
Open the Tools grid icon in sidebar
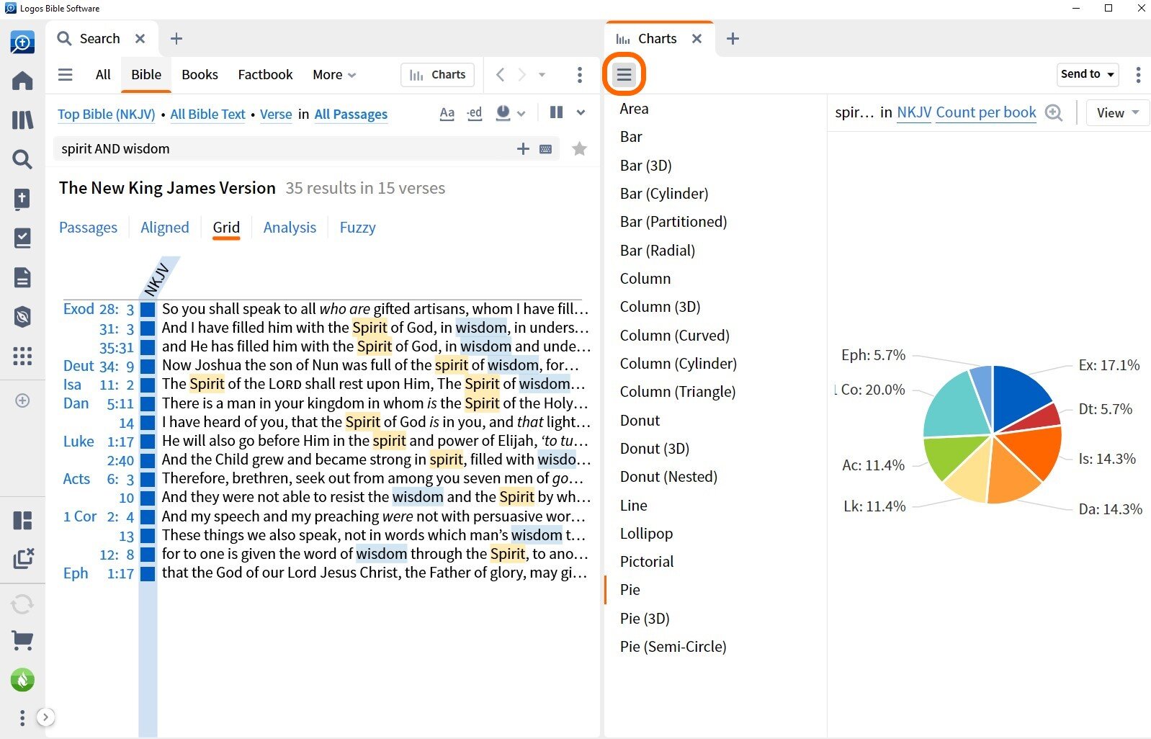tap(22, 356)
